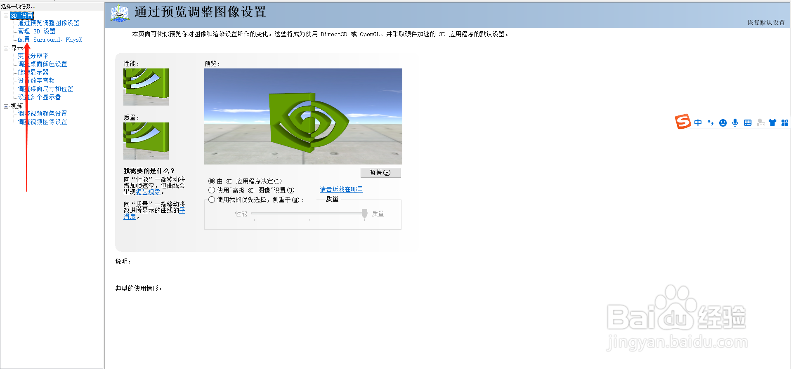The height and width of the screenshot is (369, 791).
Task: Click the quality preview thumbnail
Action: [146, 141]
